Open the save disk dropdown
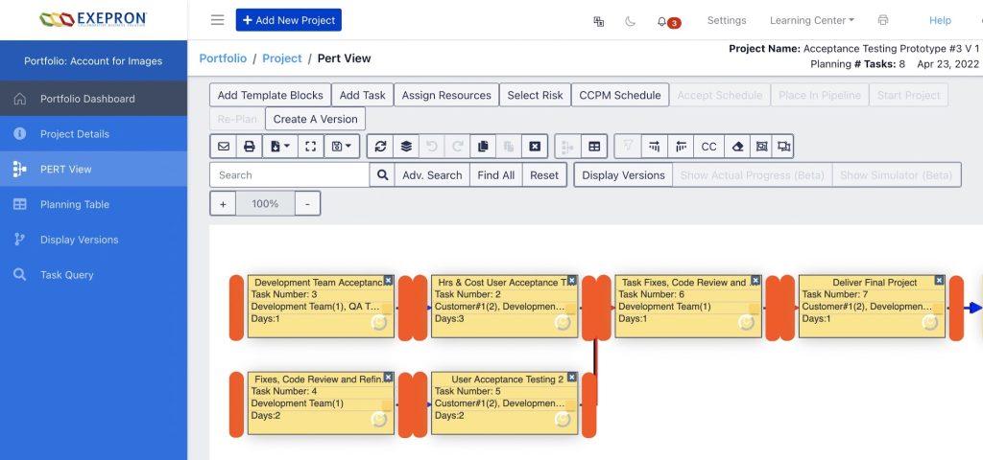This screenshot has width=983, height=460. [x=342, y=147]
